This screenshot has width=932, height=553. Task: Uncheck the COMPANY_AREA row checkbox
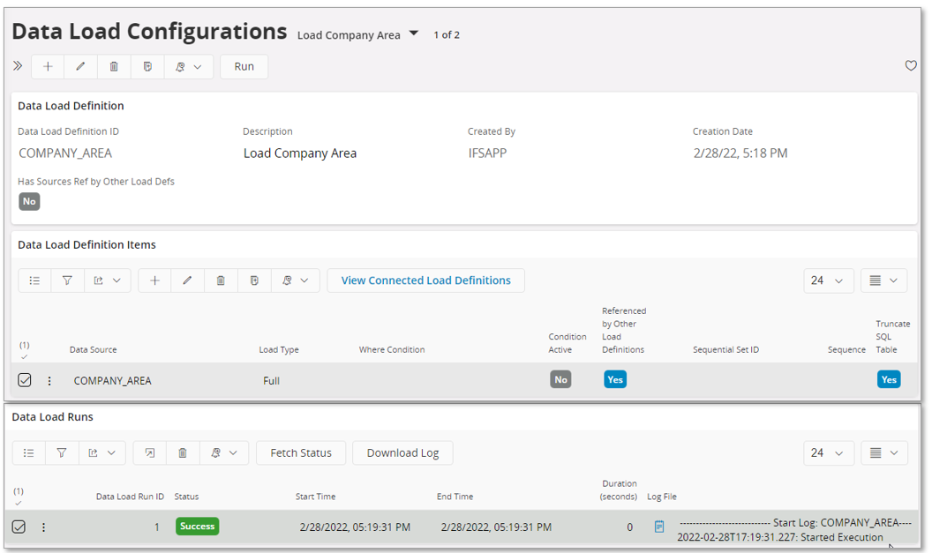pyautogui.click(x=25, y=380)
